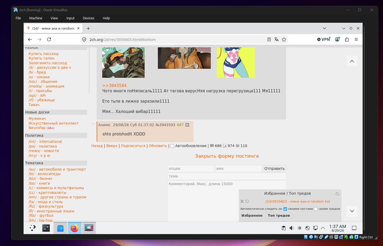Image resolution: width=383 pixels, height=246 pixels.
Task: Click the play icon on post №3943593
Action: (x=187, y=125)
